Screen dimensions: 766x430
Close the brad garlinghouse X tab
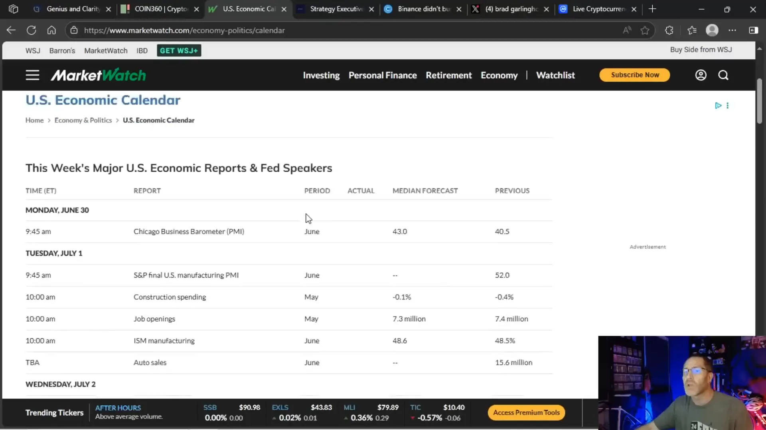click(546, 9)
